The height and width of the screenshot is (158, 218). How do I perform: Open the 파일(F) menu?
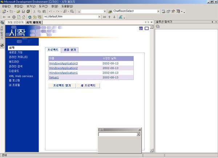pyautogui.click(x=7, y=6)
